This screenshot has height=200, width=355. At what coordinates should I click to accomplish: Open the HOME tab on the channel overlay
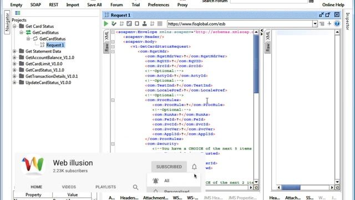37,187
